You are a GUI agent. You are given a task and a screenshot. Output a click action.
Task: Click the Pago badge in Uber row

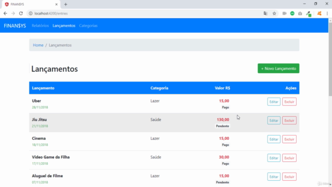click(x=226, y=108)
